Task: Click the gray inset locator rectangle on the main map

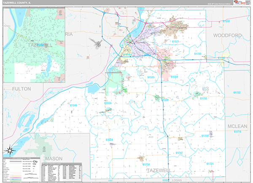Action: [113, 82]
